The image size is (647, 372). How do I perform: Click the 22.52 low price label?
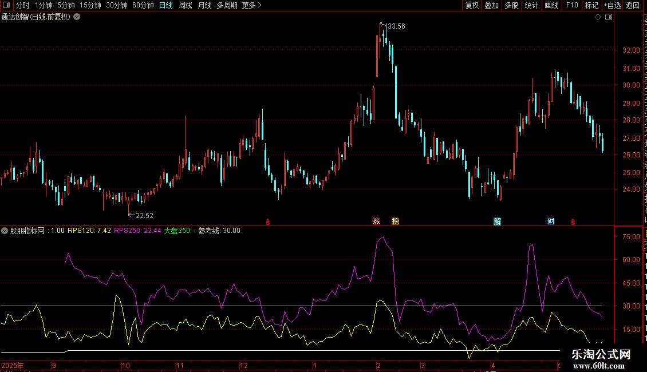(144, 216)
